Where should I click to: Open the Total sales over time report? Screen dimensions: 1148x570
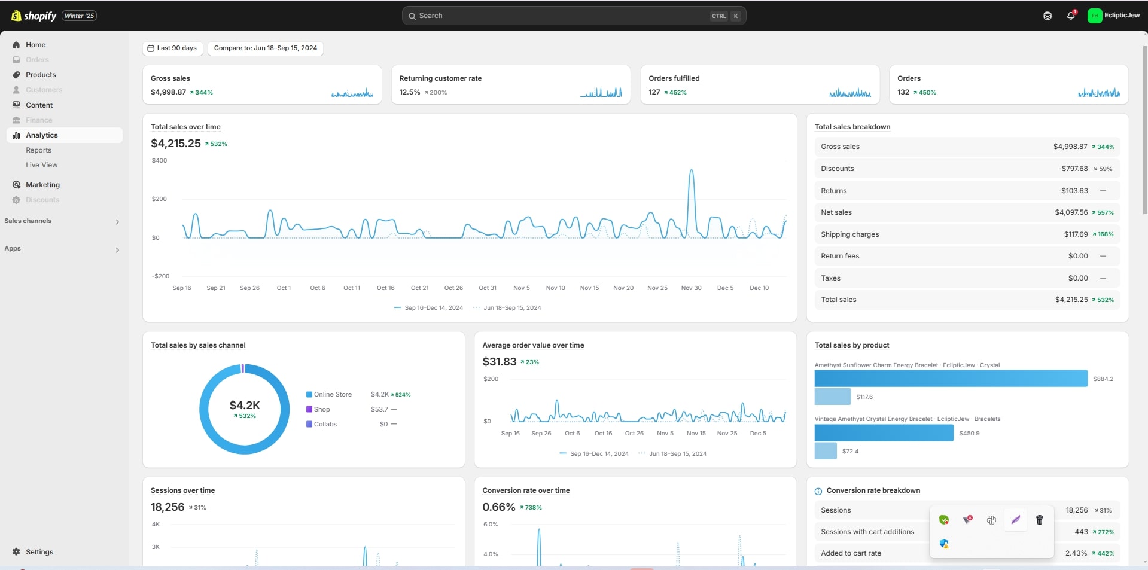(x=185, y=127)
